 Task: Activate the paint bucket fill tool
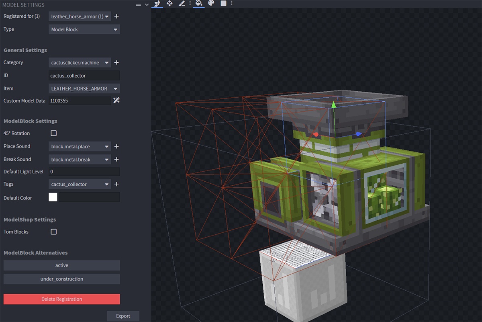tap(198, 4)
